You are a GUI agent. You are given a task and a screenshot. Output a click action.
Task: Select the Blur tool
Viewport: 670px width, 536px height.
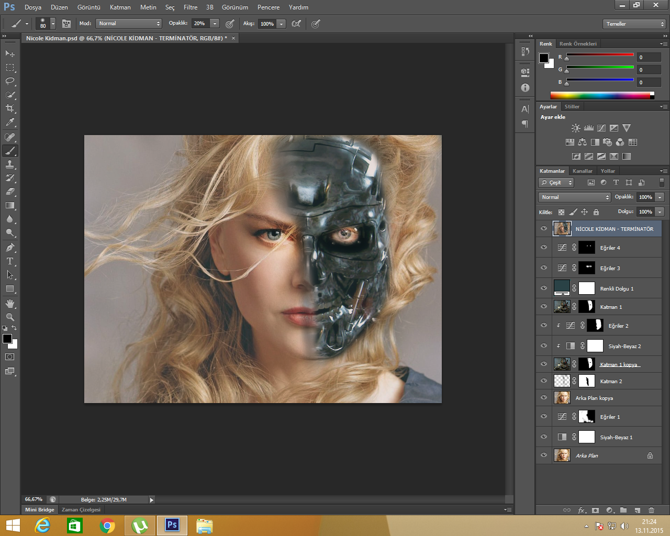click(x=10, y=219)
